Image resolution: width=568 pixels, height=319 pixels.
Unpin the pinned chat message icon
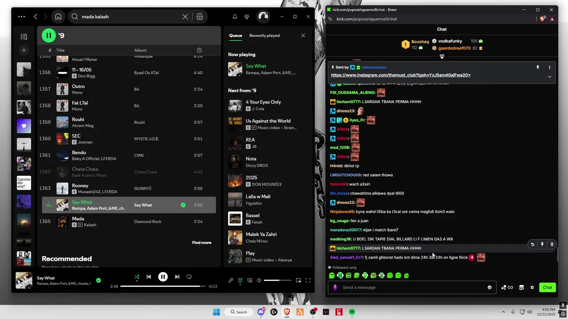(x=537, y=67)
